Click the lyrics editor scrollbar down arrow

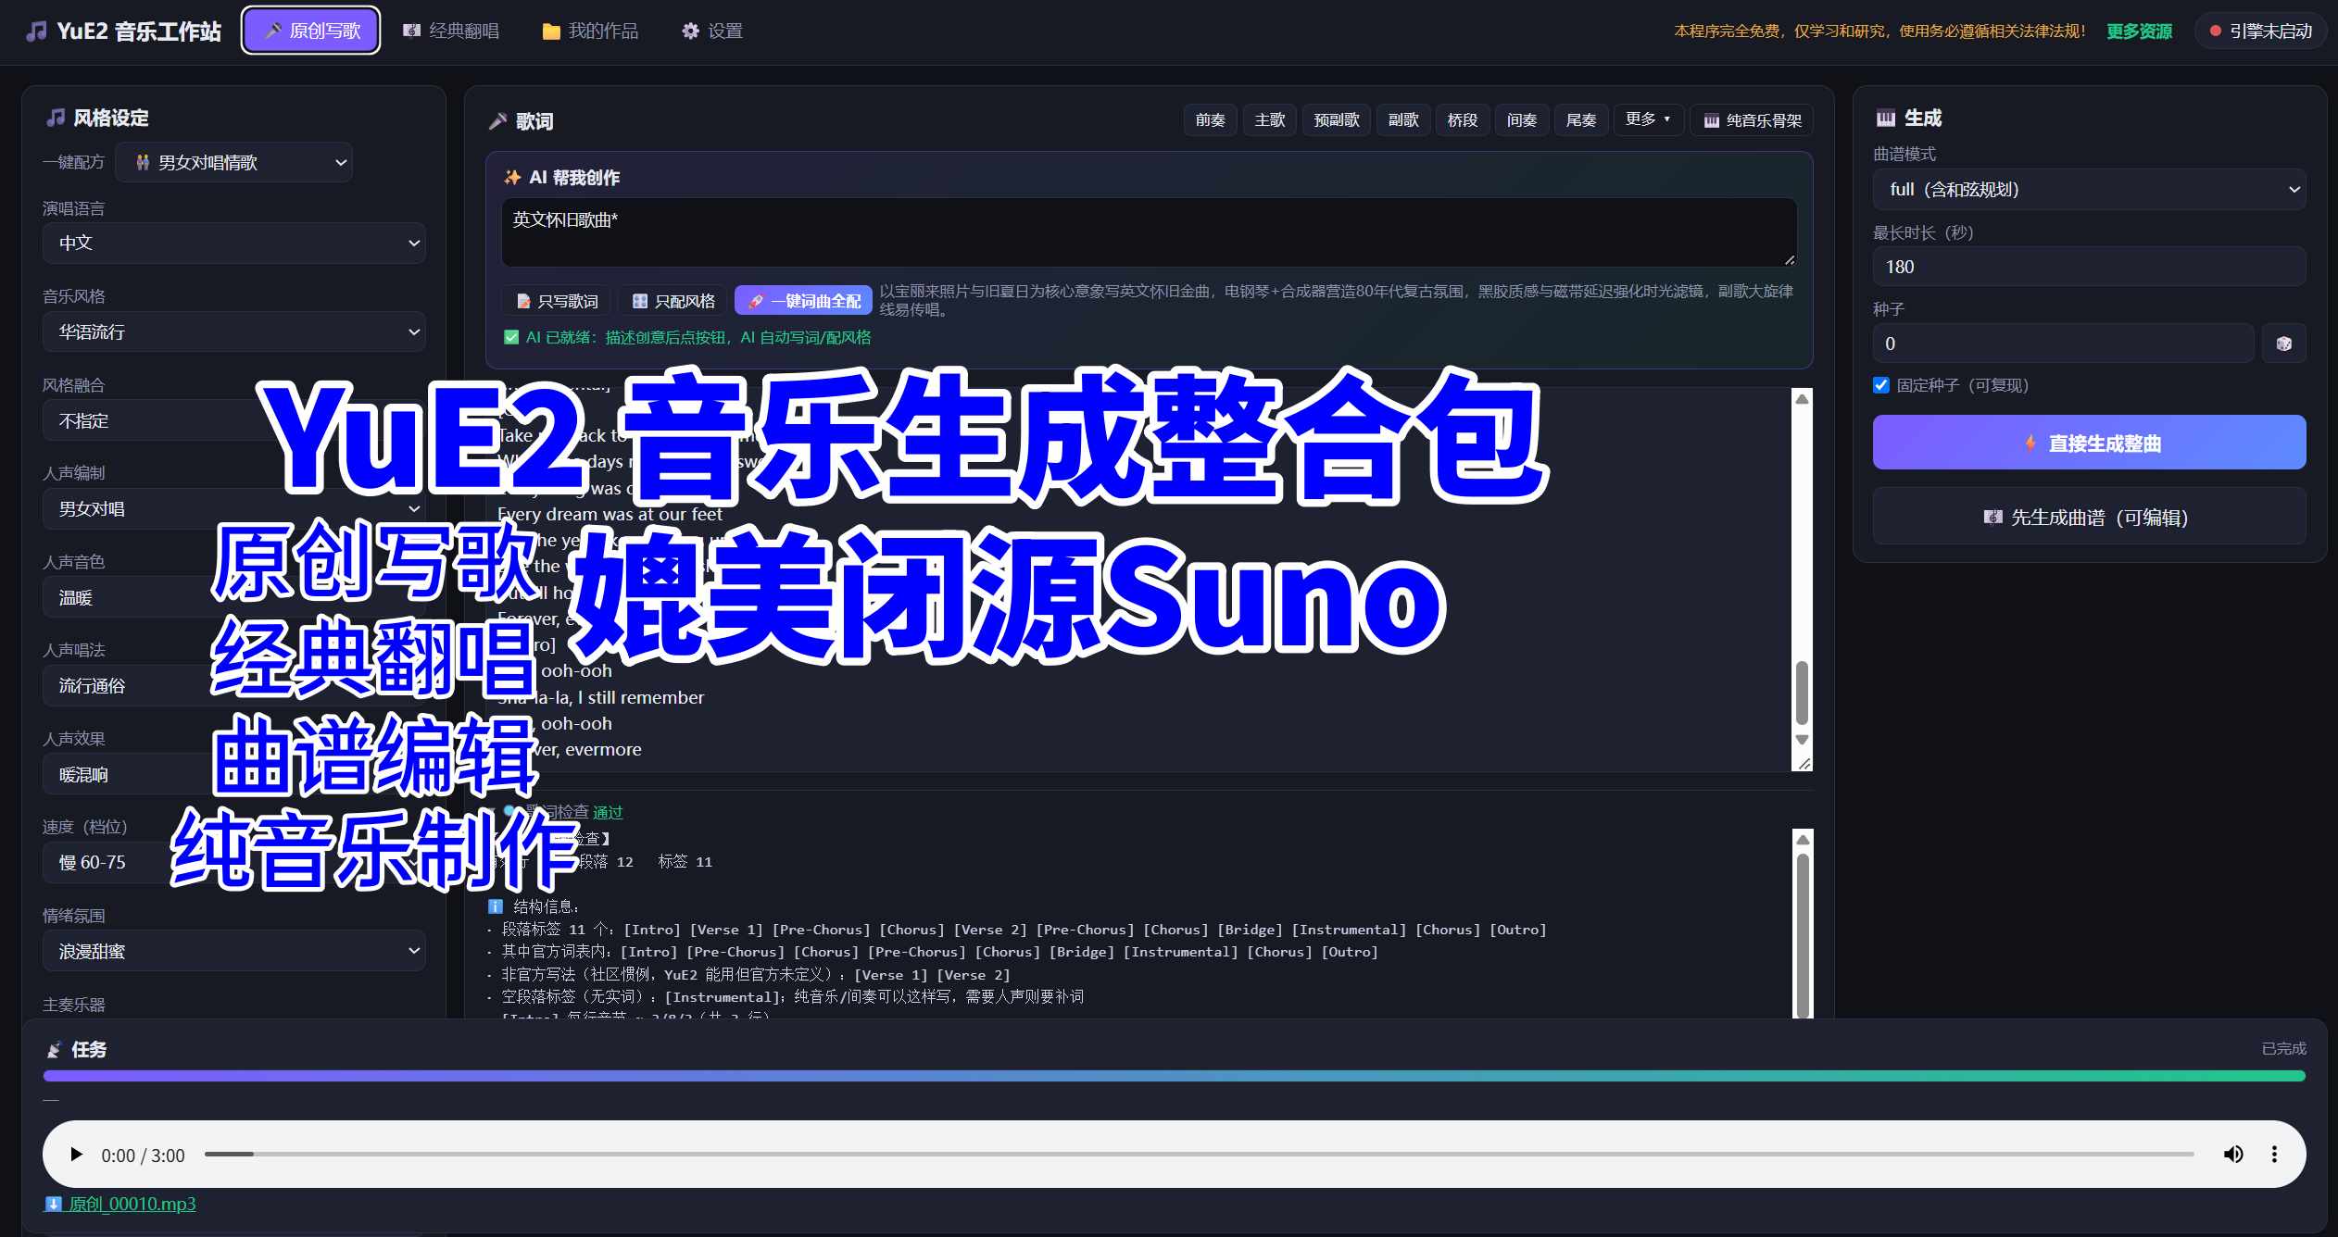[x=1802, y=740]
